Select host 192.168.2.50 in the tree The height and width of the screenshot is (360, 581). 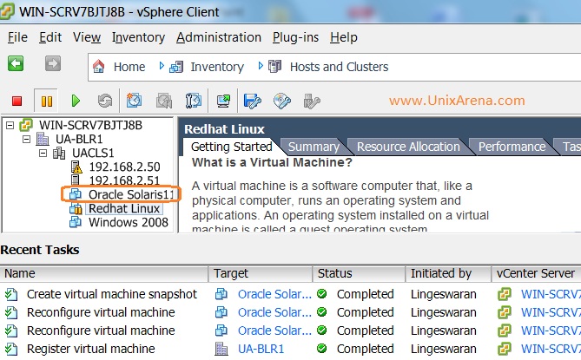[x=124, y=167]
